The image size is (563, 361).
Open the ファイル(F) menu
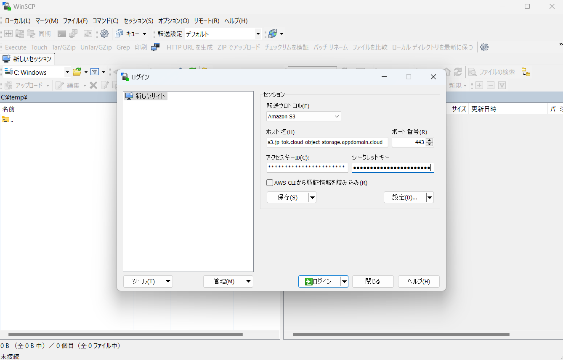75,21
